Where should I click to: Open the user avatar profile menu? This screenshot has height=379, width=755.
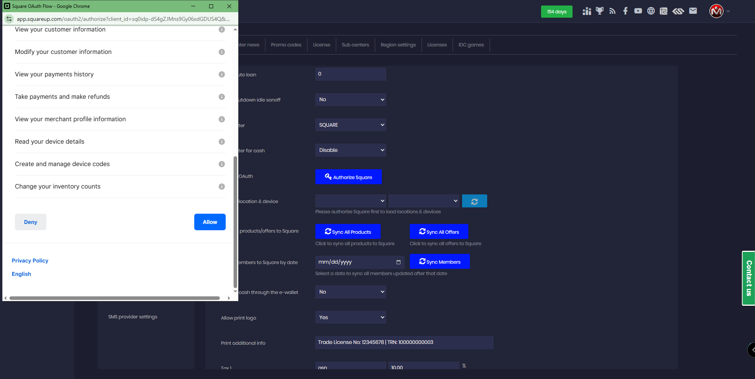pos(717,11)
